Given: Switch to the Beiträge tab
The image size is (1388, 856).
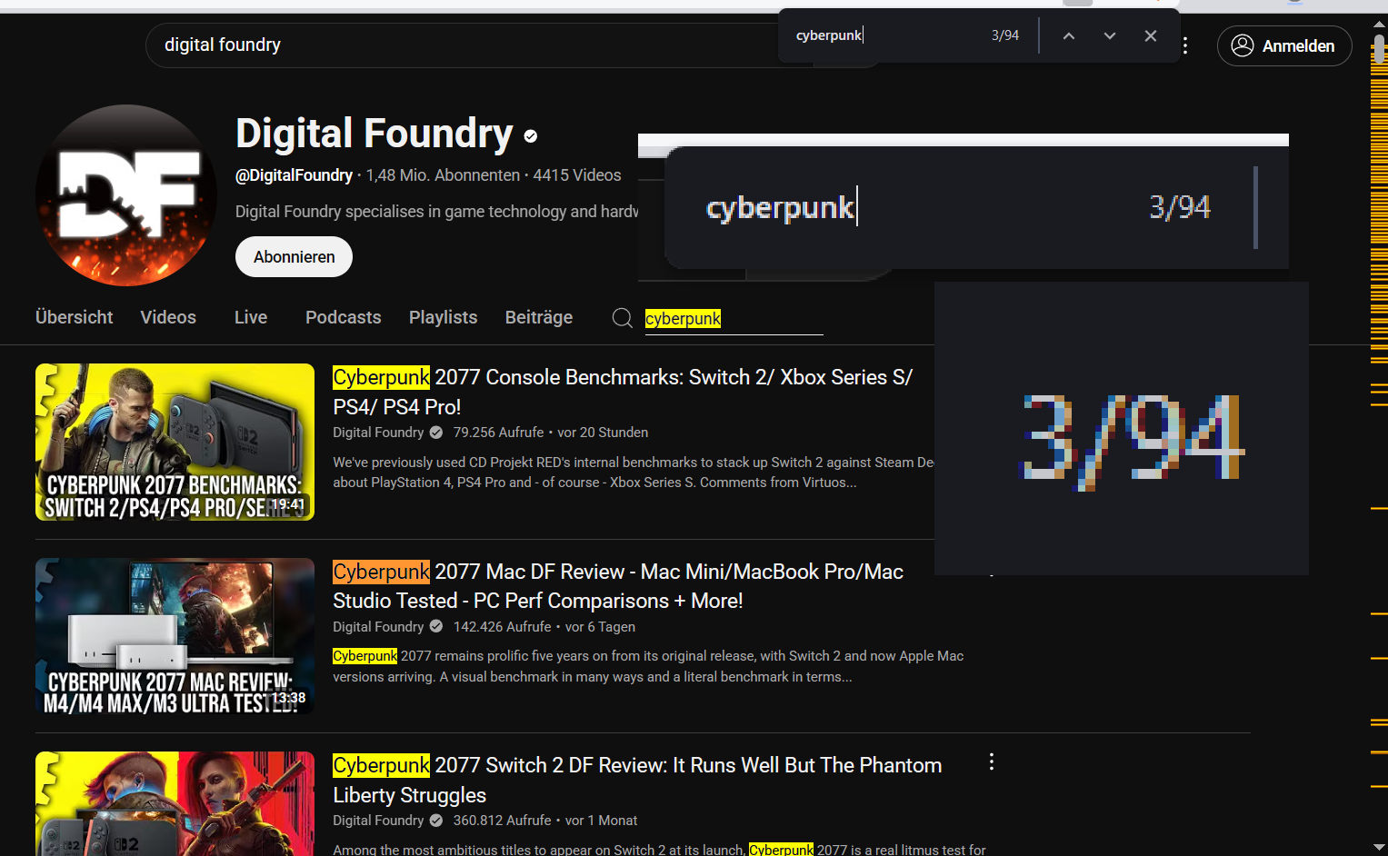Looking at the screenshot, I should [x=539, y=317].
